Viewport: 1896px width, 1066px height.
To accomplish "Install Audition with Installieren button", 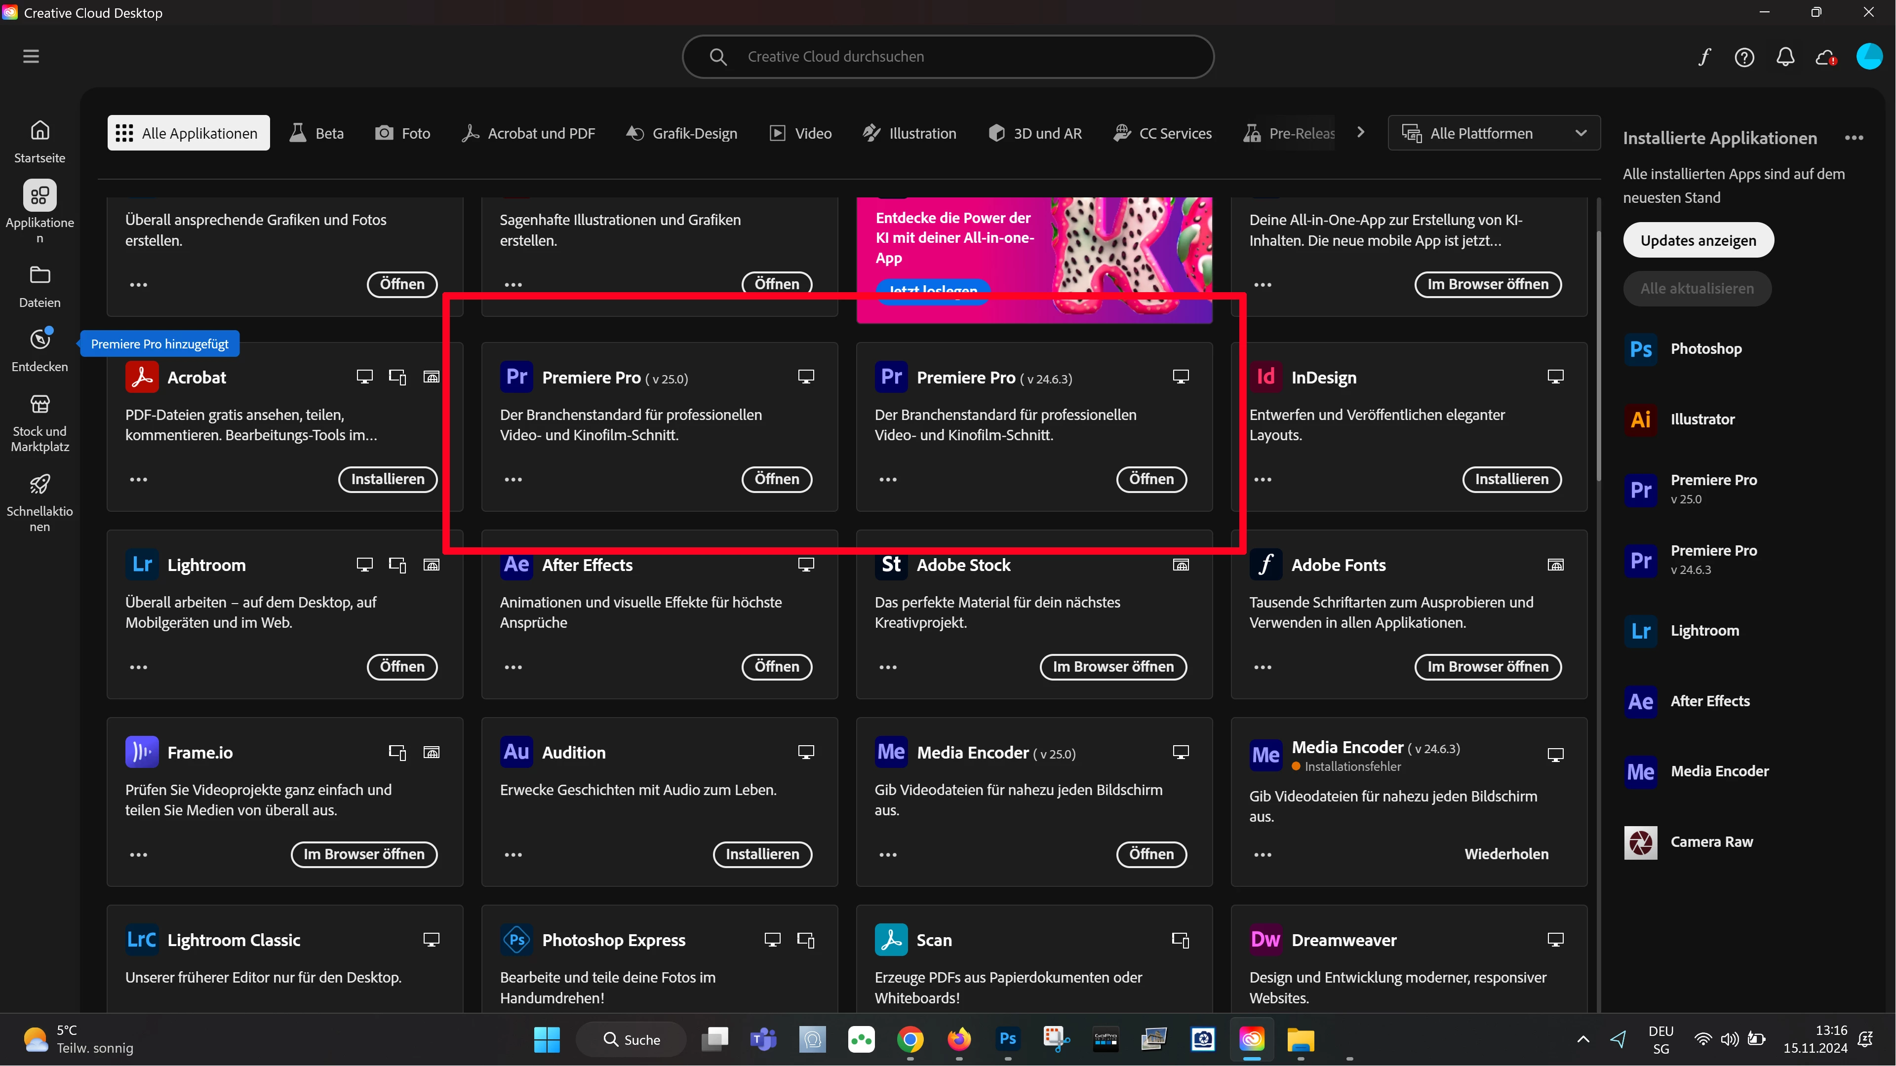I will (x=762, y=854).
